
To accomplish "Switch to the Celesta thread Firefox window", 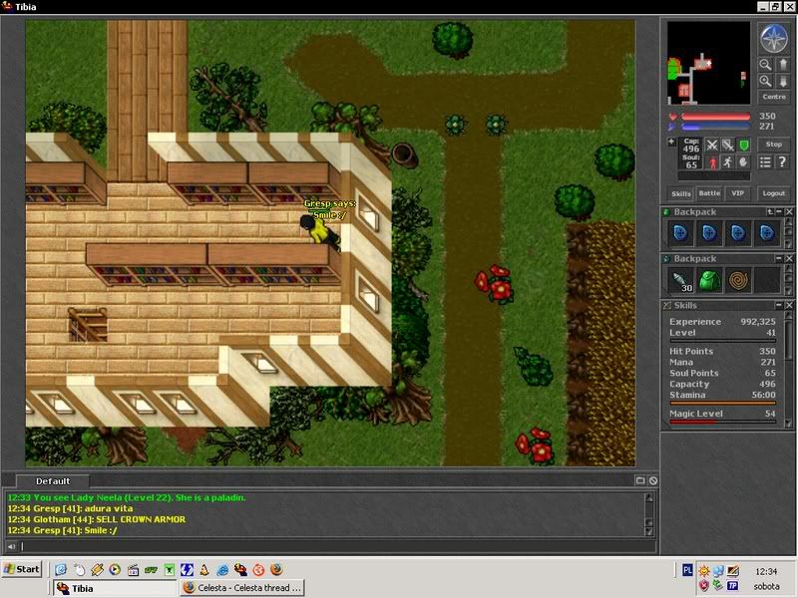I will [242, 588].
